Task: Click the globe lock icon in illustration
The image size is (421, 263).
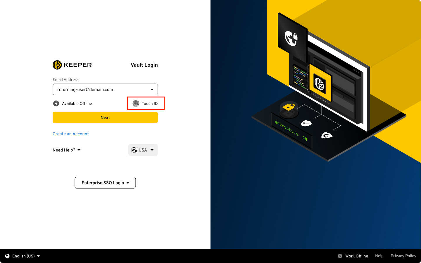Action: coord(291,38)
